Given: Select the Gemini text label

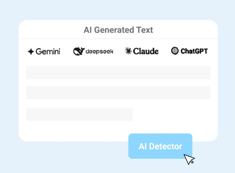Looking at the screenshot, I should [48, 51].
